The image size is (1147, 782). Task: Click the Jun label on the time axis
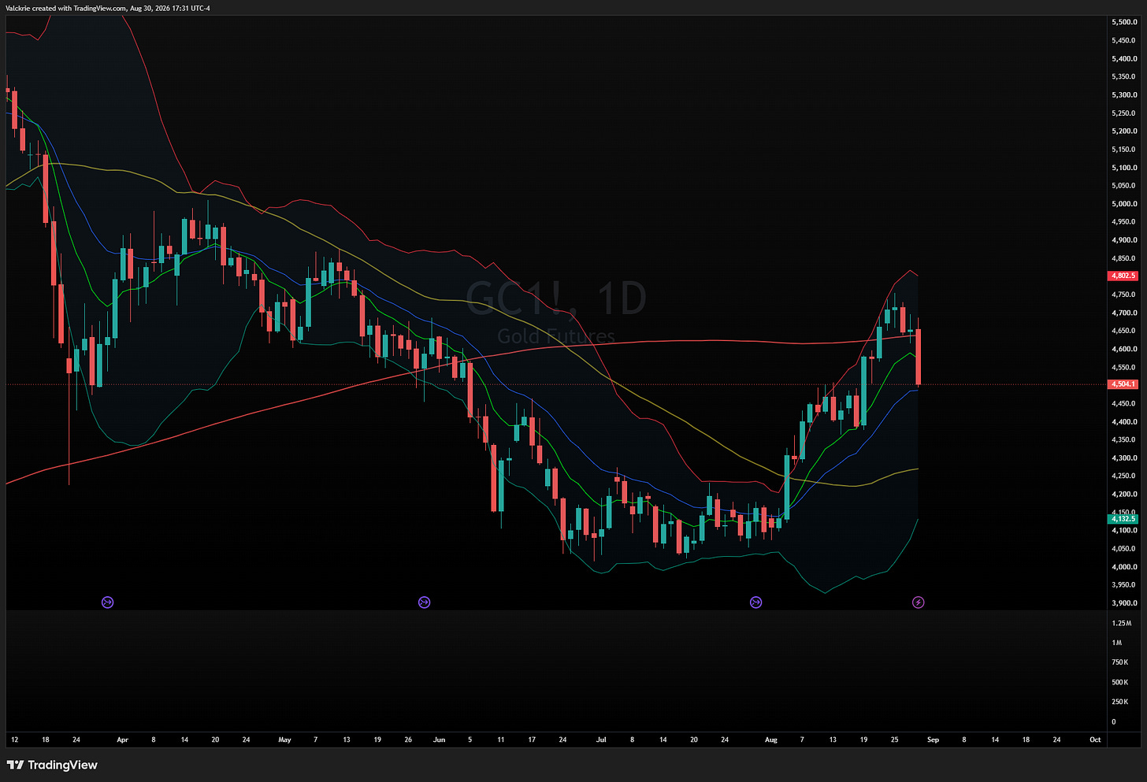440,740
